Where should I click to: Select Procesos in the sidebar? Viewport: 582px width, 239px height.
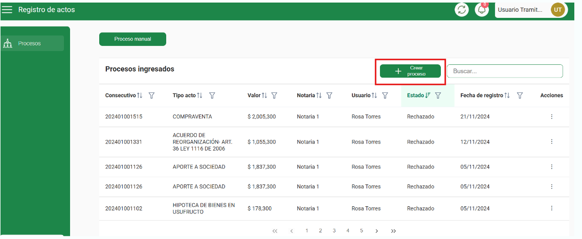tap(32, 43)
